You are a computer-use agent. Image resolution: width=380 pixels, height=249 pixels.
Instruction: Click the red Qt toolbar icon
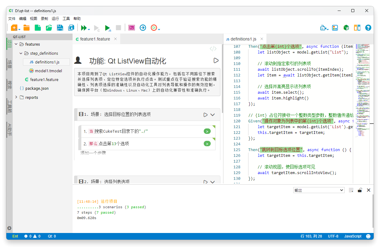[x=154, y=28]
